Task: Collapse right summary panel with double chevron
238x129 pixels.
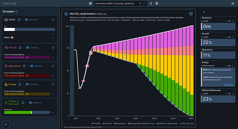Action: click(x=204, y=12)
